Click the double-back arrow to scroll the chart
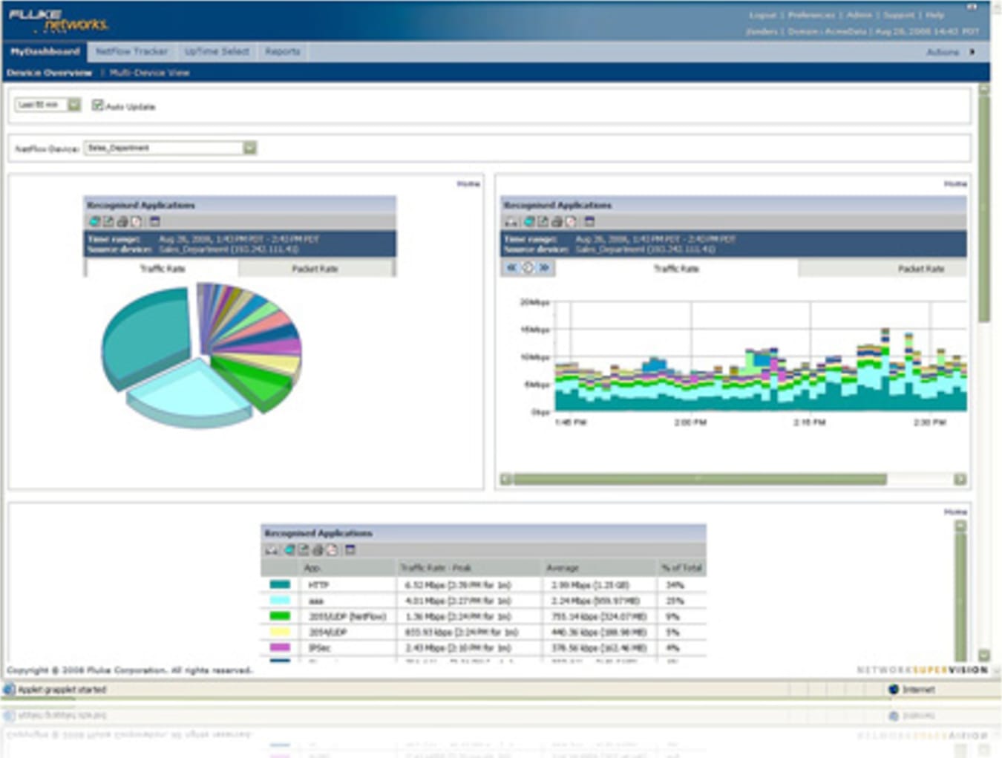1002x758 pixels. tap(512, 268)
